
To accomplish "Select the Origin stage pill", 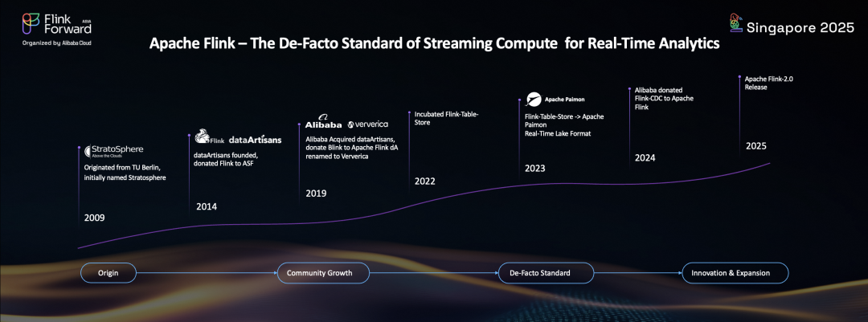I will [109, 273].
